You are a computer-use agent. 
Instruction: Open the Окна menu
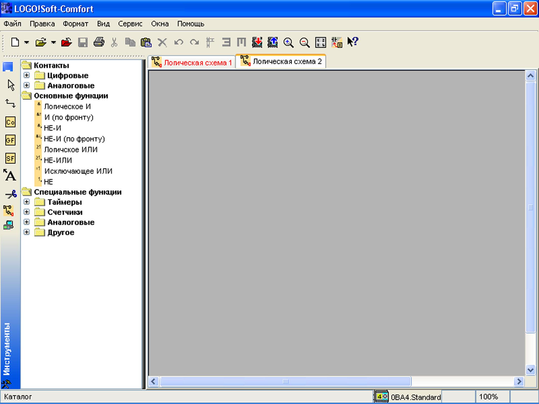tap(160, 24)
